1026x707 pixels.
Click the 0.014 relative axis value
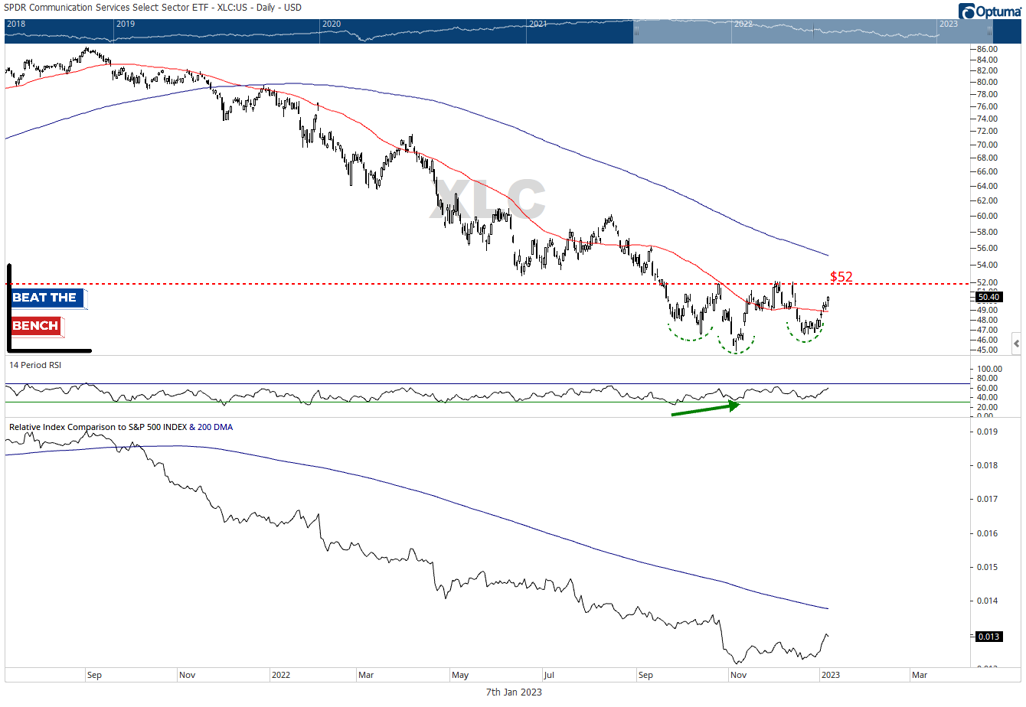[x=988, y=601]
